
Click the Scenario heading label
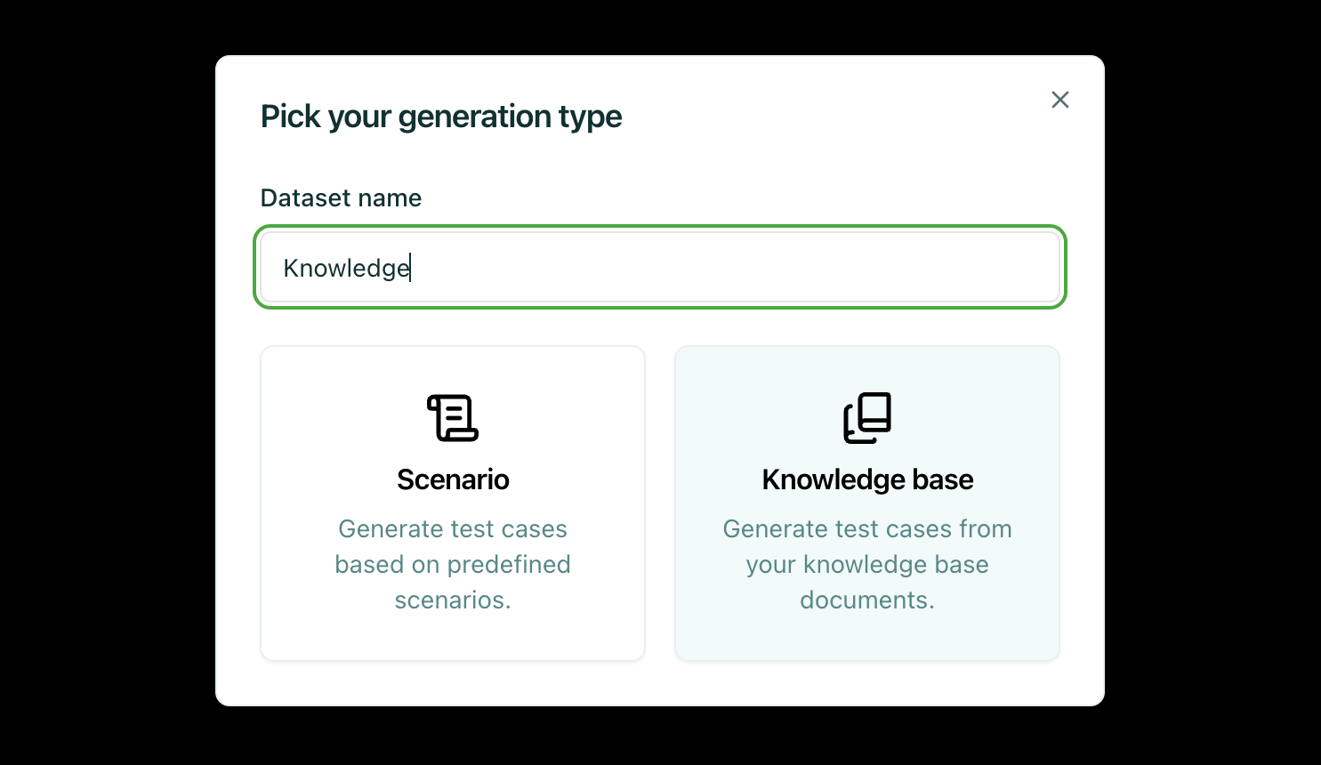click(x=453, y=479)
